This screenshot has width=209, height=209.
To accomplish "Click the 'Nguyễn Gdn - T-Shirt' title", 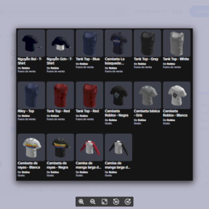I will tap(60, 61).
